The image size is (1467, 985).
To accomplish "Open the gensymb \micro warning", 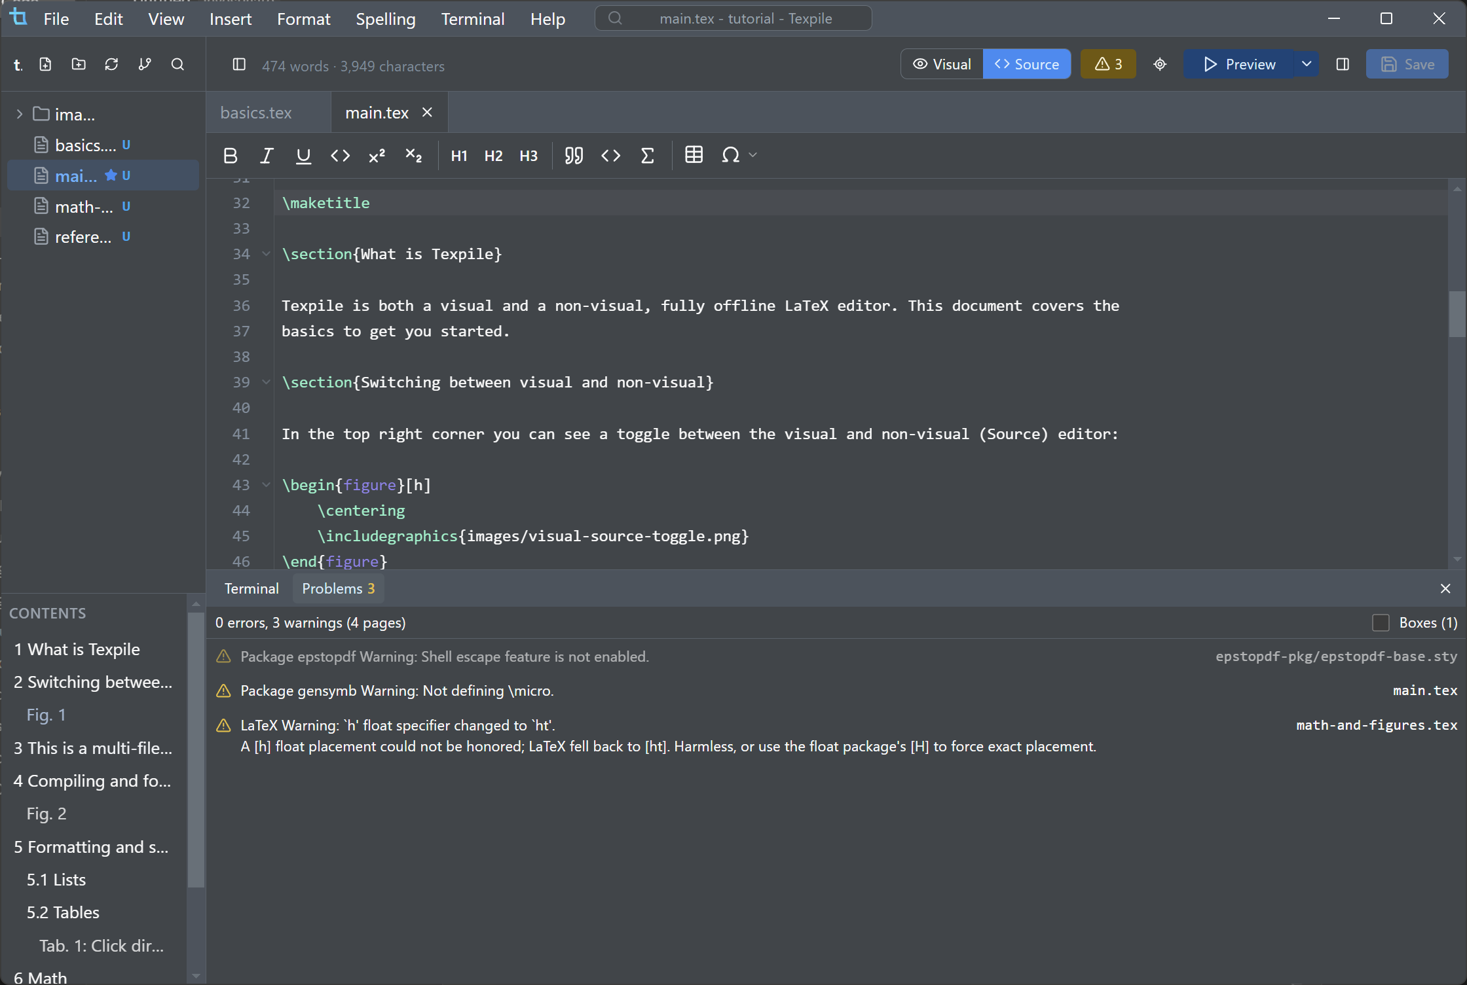I will click(x=836, y=690).
